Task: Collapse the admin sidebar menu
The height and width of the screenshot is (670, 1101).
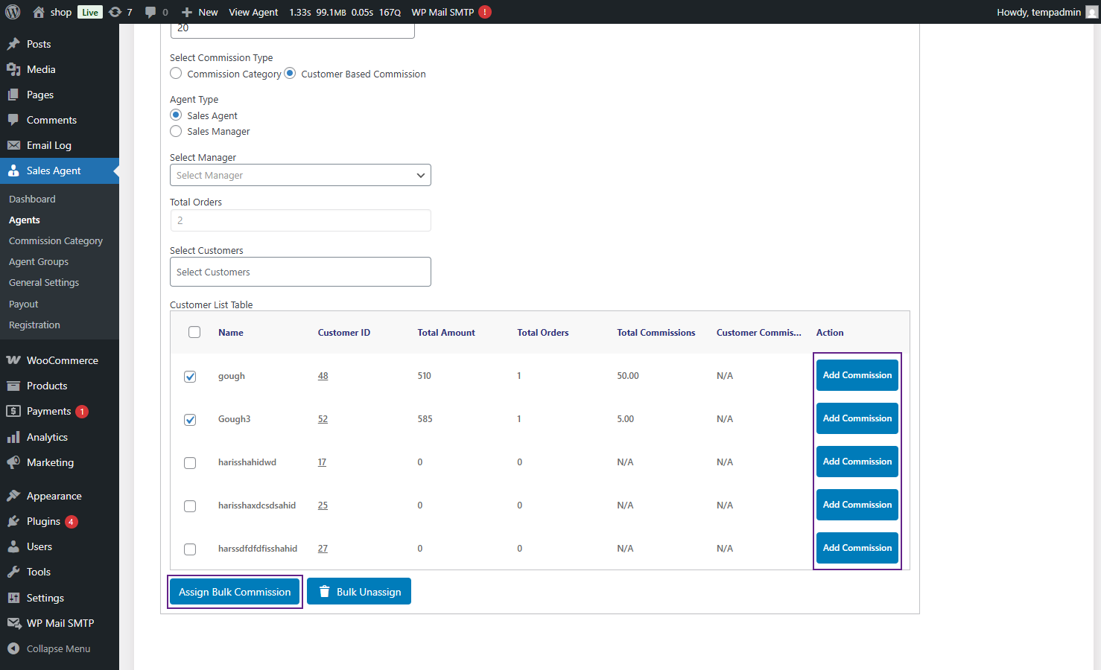Action: [58, 648]
